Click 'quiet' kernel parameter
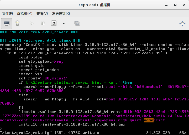Viewport: 189px width, 135px height. coord(136,120)
